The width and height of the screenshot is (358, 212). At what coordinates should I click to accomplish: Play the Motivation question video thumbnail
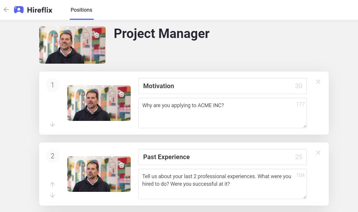(99, 103)
